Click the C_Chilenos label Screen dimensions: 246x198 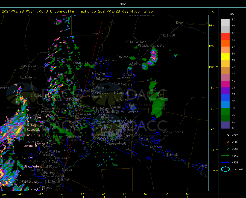(28, 77)
